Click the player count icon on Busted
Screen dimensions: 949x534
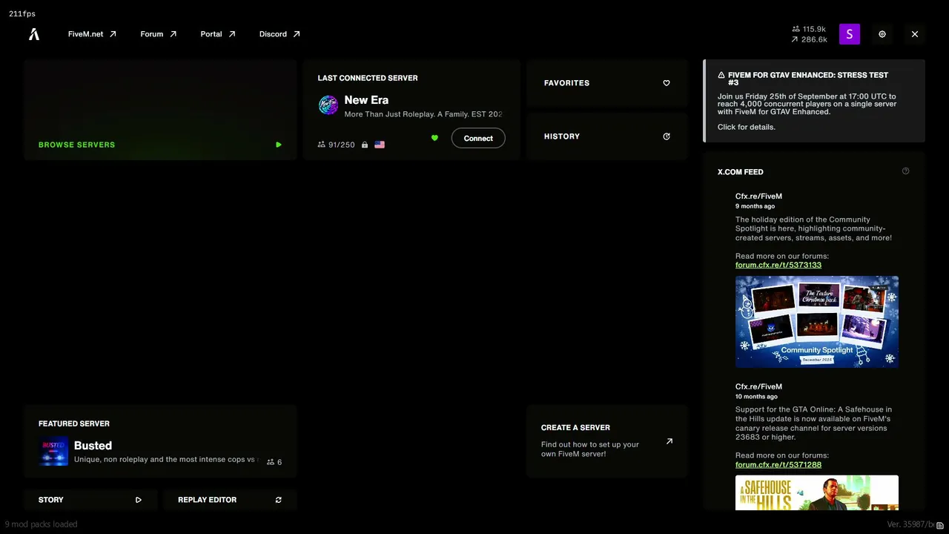point(271,462)
